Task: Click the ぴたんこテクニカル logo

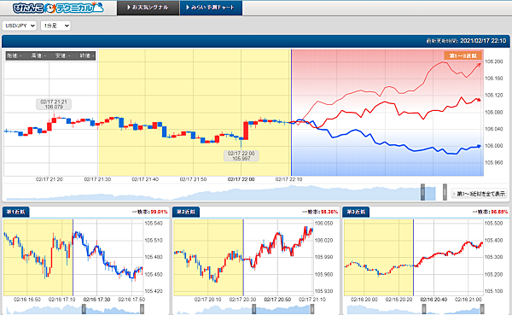Action: (x=58, y=8)
